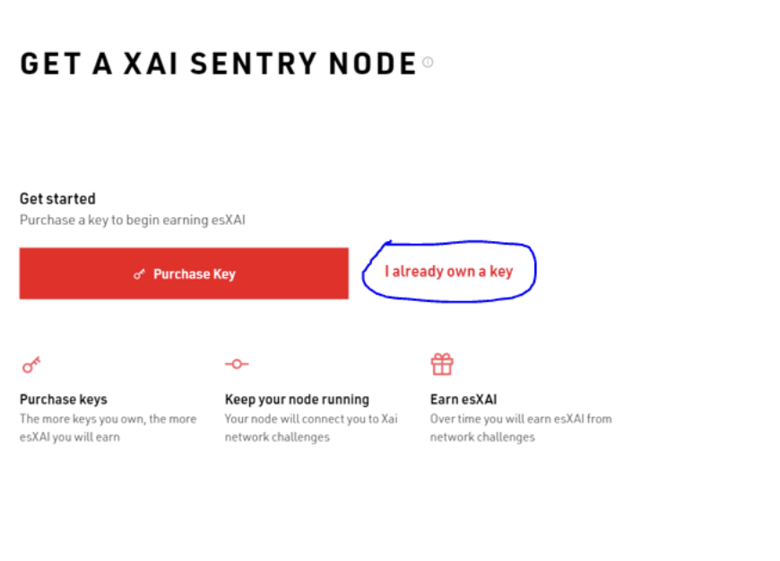Click the "Earn esXAI" feature heading
This screenshot has width=780, height=561.
(x=464, y=400)
